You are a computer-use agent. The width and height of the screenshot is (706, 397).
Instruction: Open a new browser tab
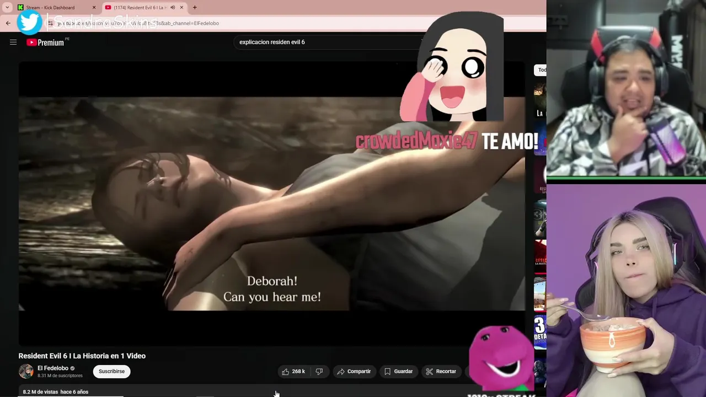pos(195,8)
